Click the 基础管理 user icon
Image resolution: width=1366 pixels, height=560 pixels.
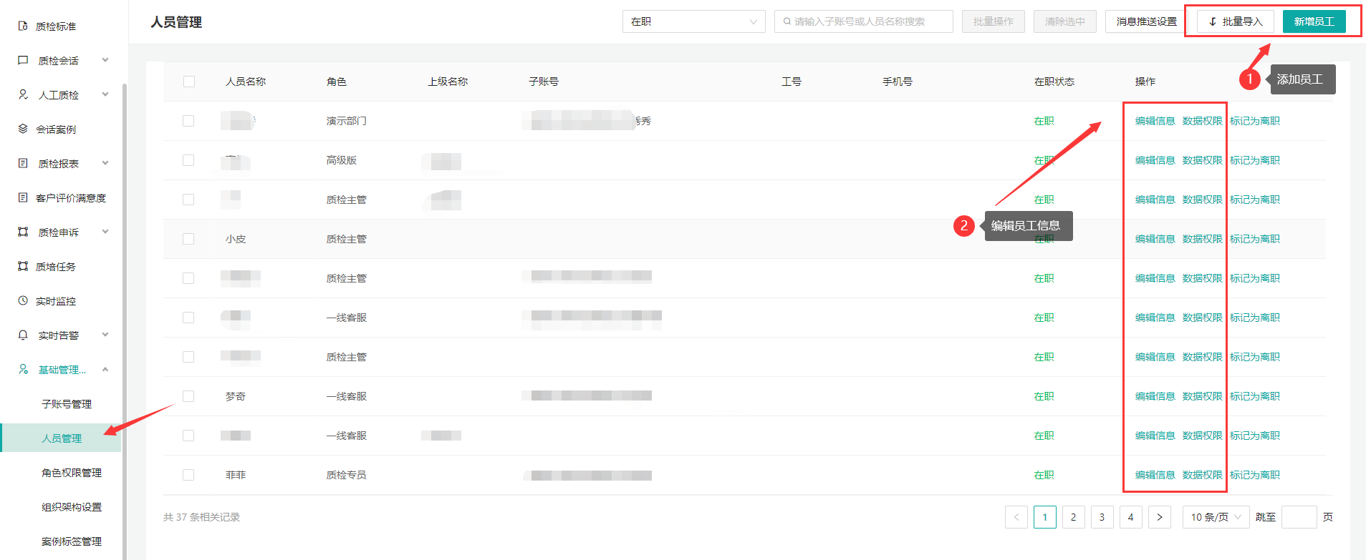tap(23, 369)
